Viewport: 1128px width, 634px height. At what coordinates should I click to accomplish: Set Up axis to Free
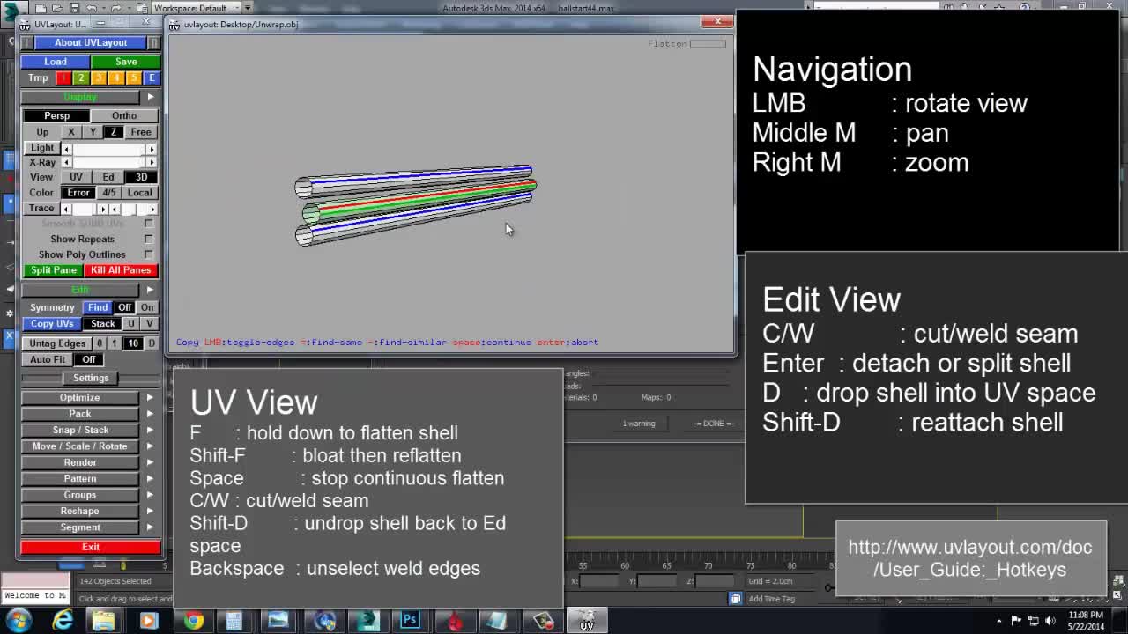tap(141, 132)
